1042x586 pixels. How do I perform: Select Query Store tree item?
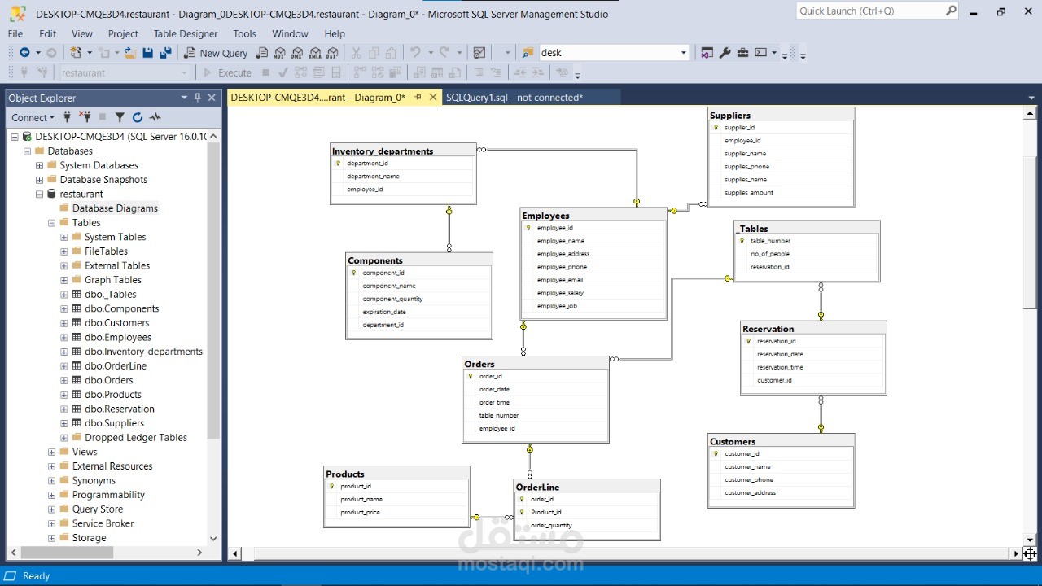pos(97,509)
